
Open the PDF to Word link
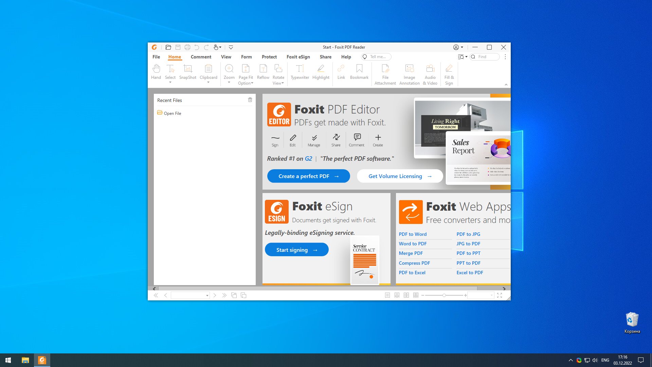pos(413,234)
